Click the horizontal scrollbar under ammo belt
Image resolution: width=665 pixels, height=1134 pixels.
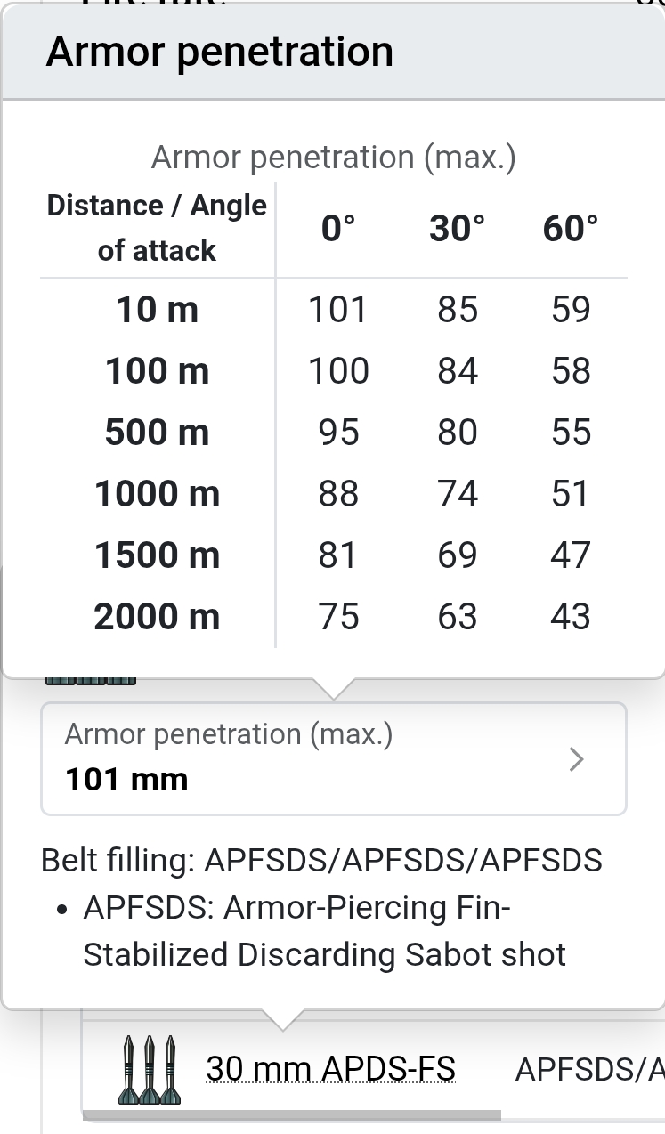click(x=291, y=1114)
